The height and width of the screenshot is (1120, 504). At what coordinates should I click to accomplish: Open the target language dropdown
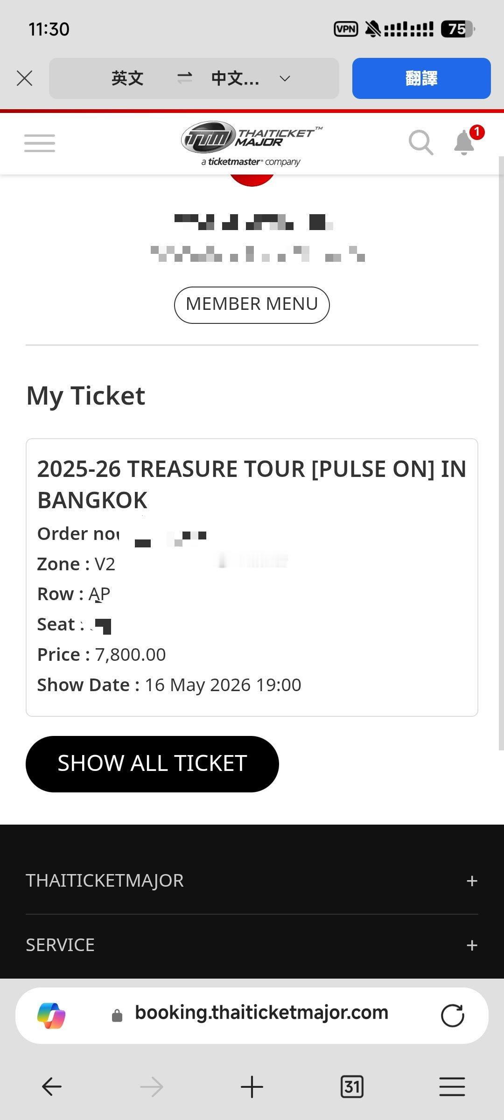tap(285, 78)
